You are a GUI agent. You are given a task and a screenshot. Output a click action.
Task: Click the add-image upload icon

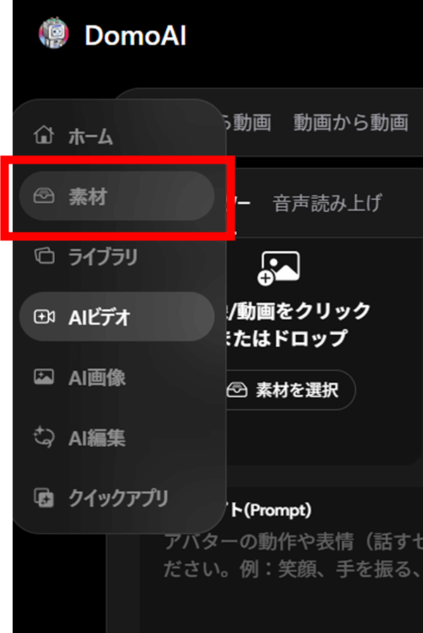click(x=278, y=268)
